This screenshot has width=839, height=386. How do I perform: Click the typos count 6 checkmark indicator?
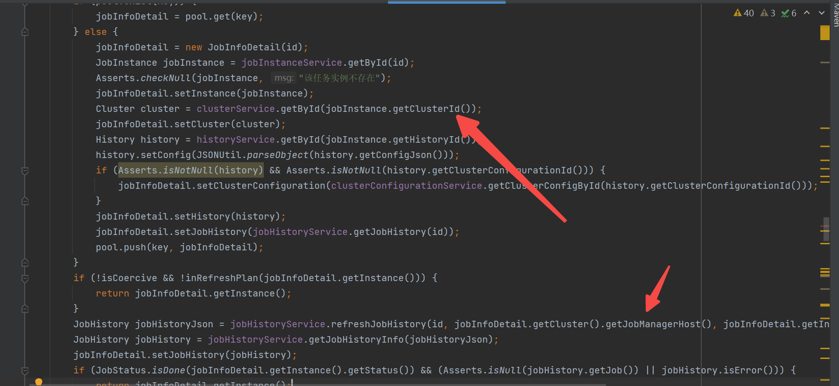point(789,13)
